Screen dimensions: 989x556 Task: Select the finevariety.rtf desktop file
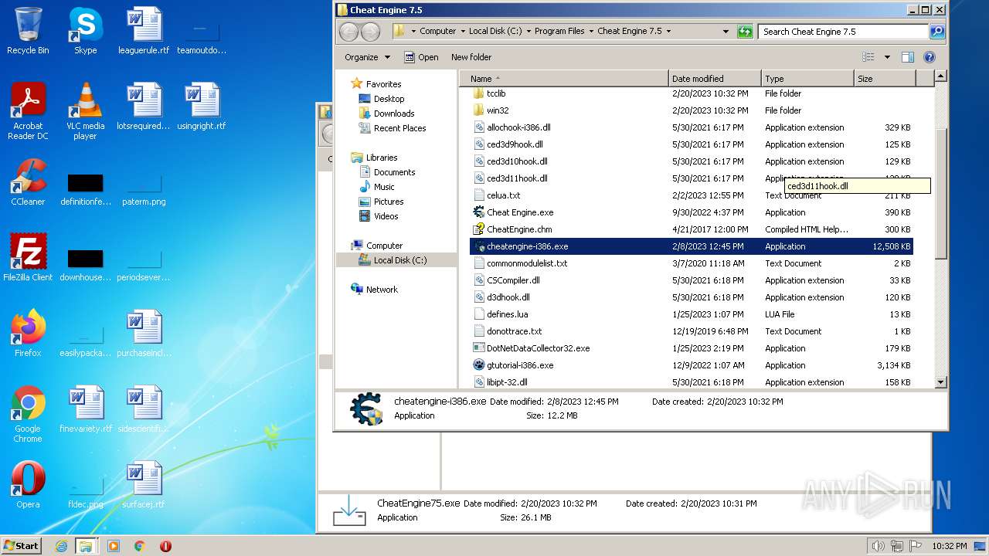(x=86, y=409)
